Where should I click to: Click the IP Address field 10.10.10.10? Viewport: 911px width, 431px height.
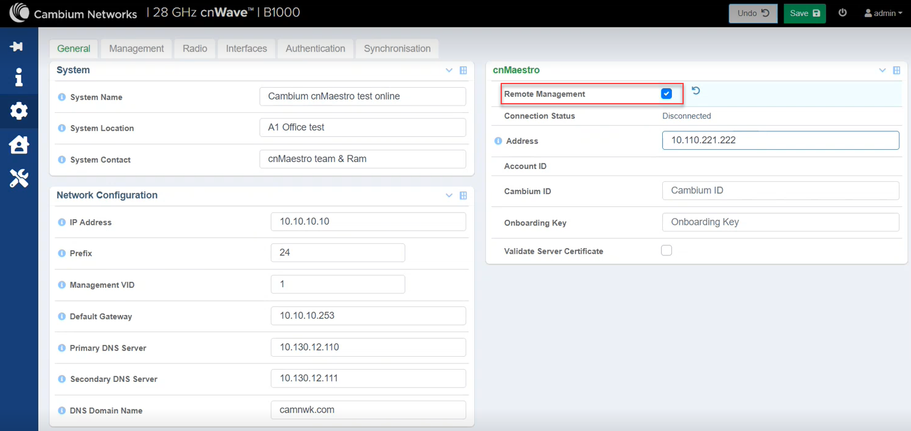[368, 221]
